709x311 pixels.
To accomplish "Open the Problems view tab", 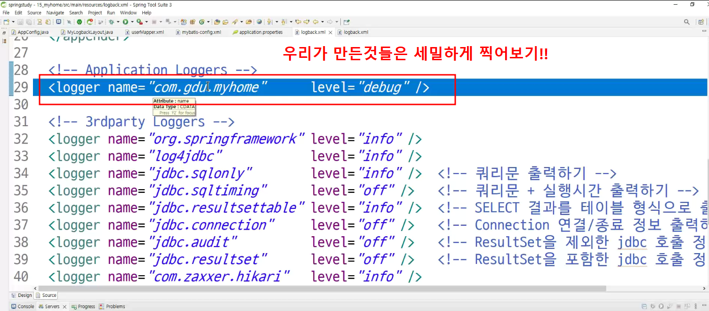I will pos(112,306).
